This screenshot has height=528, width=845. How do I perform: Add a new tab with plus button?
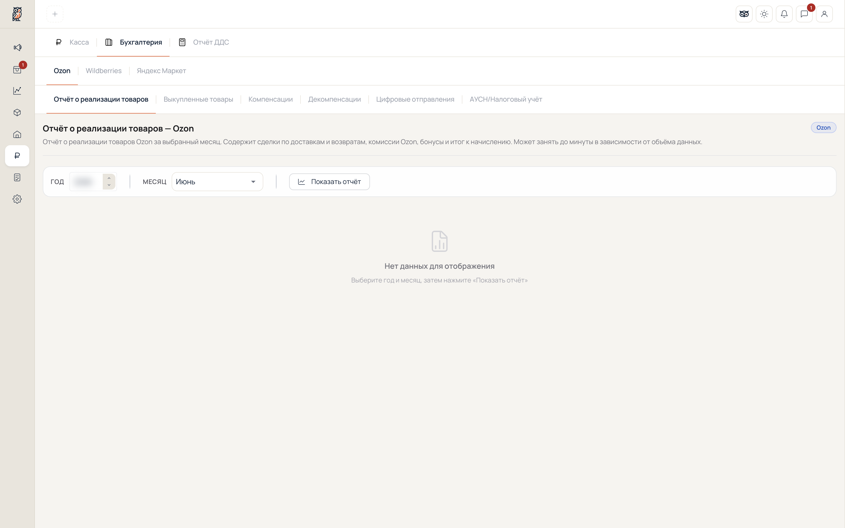coord(55,14)
